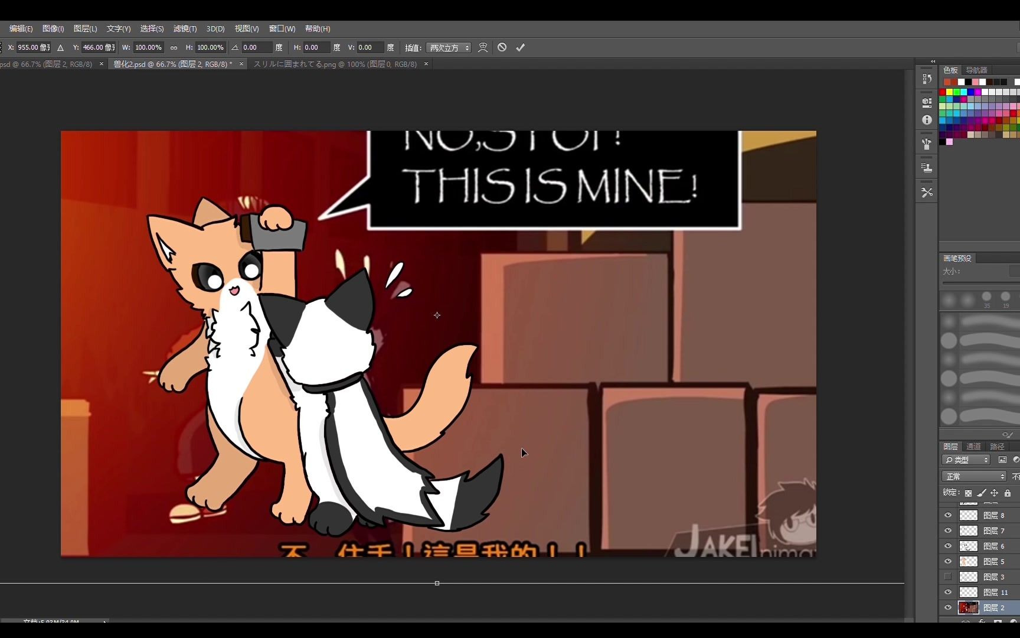Viewport: 1020px width, 638px height.
Task: Switch to the 路径 paths tab
Action: click(x=997, y=447)
